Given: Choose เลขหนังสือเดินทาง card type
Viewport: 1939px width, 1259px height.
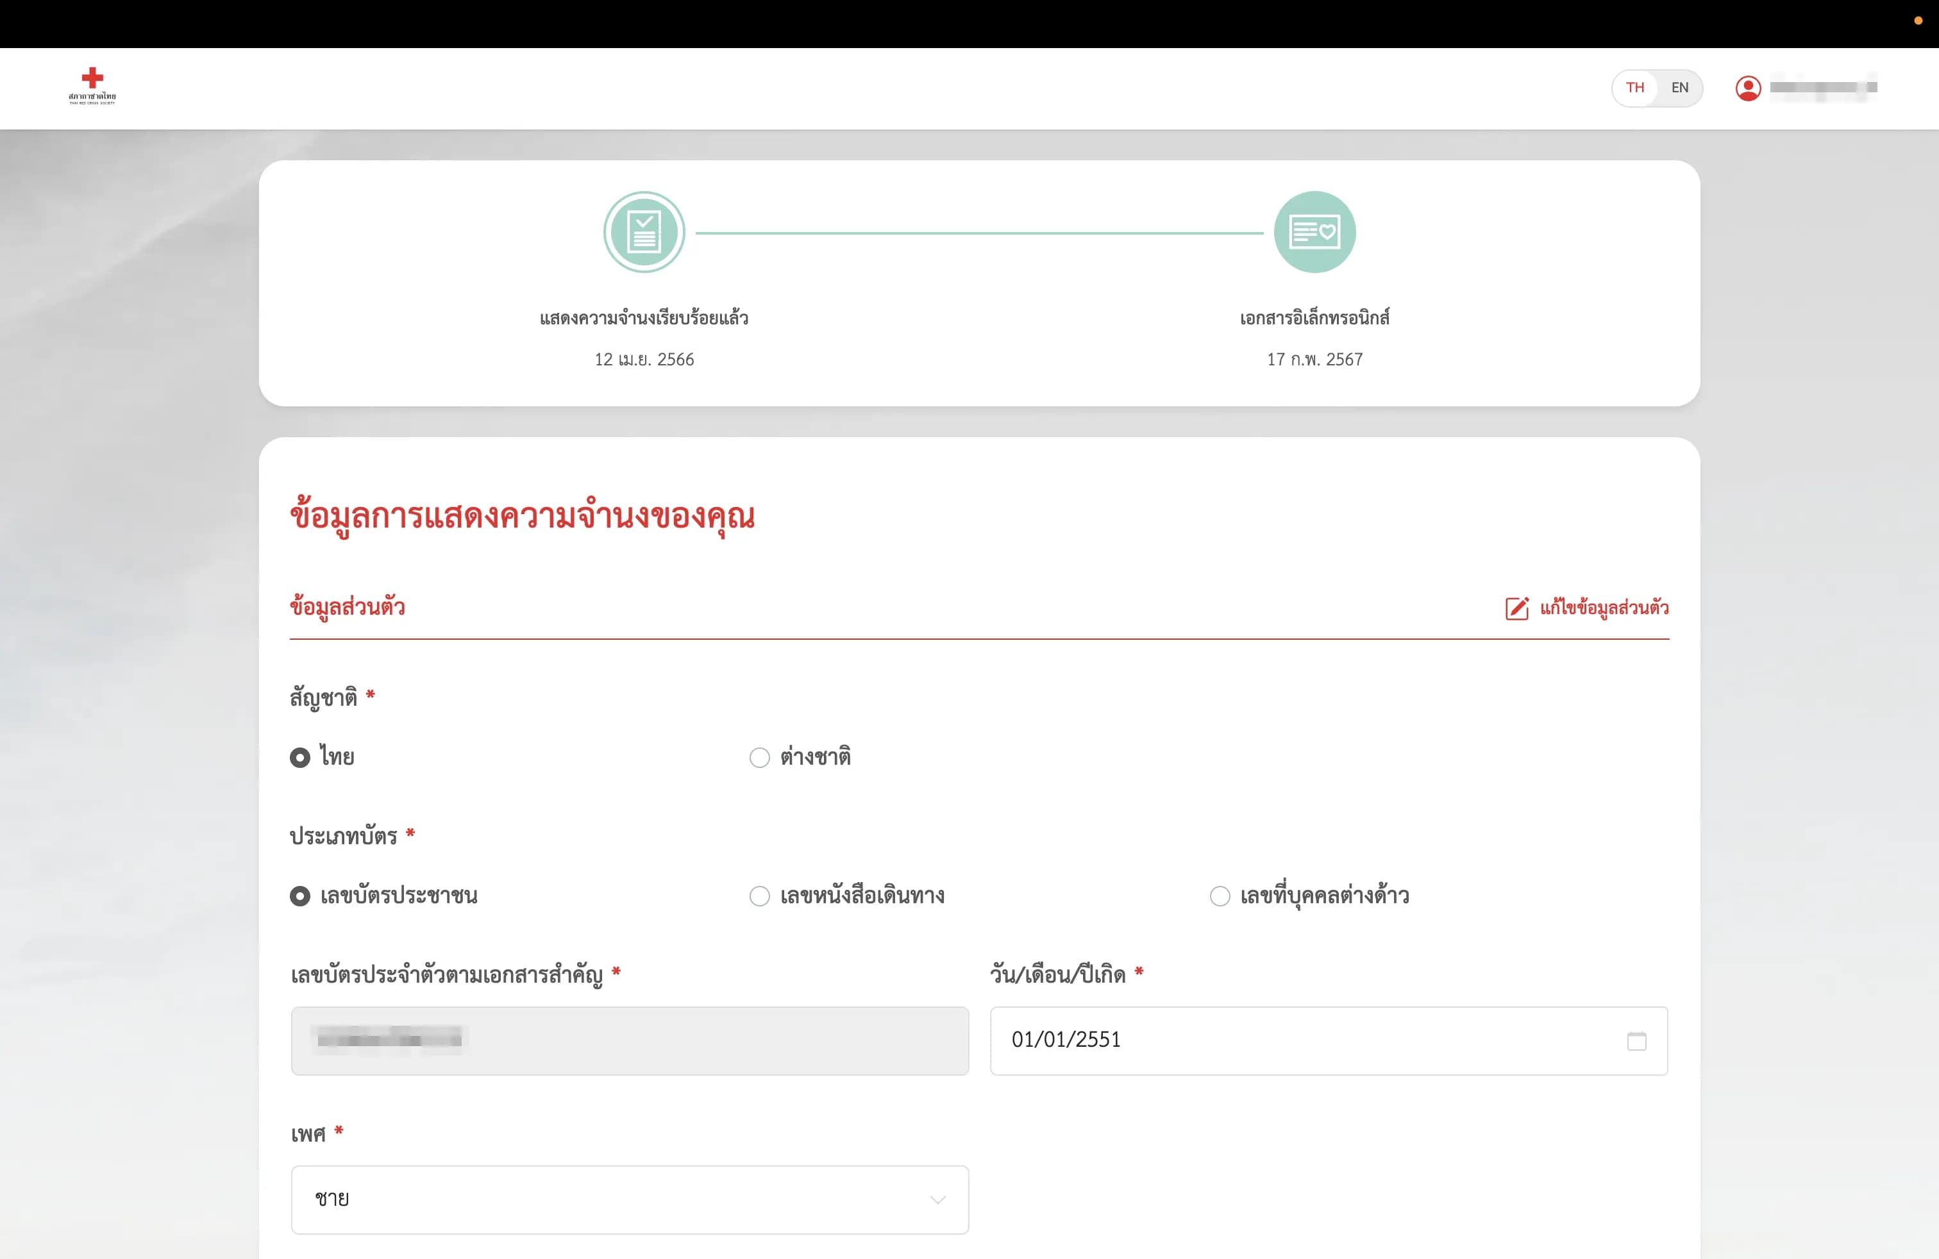Looking at the screenshot, I should point(759,896).
